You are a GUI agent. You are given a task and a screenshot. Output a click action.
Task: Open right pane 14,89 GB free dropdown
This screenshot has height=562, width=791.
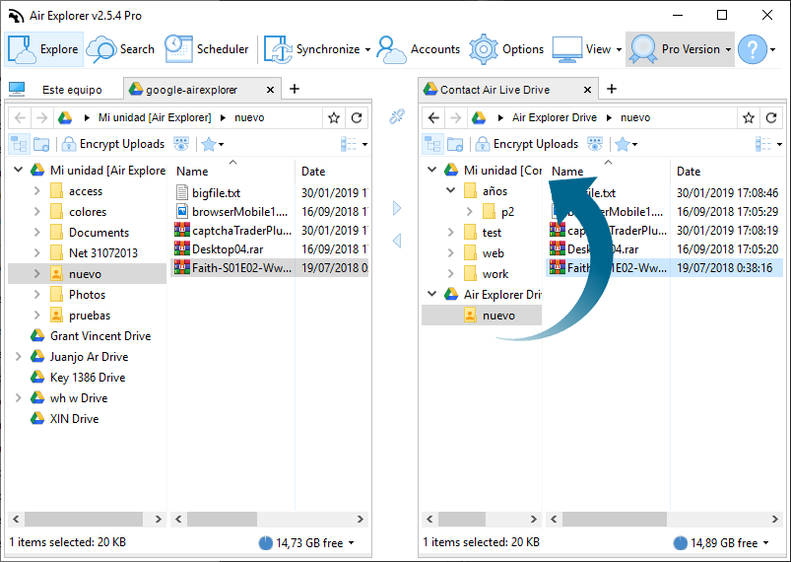(765, 543)
